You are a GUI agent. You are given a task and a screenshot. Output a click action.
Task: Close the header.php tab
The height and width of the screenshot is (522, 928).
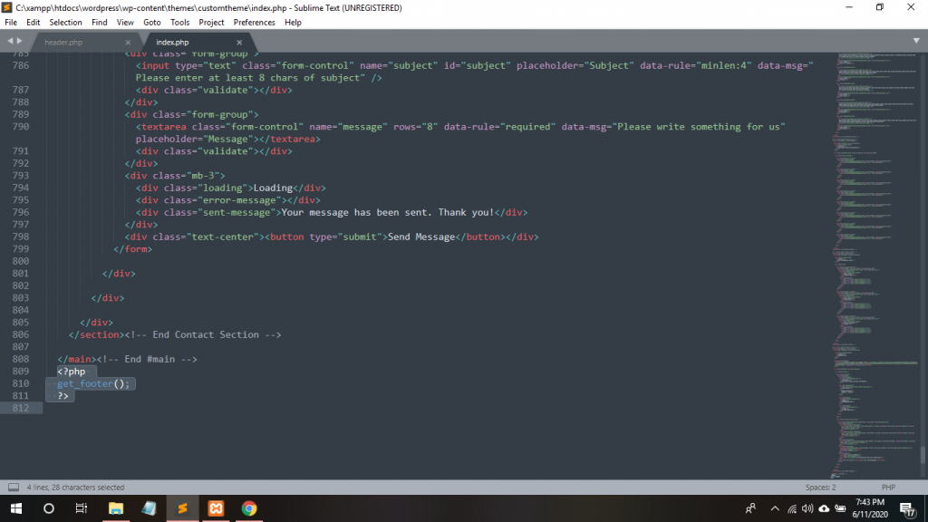point(128,43)
